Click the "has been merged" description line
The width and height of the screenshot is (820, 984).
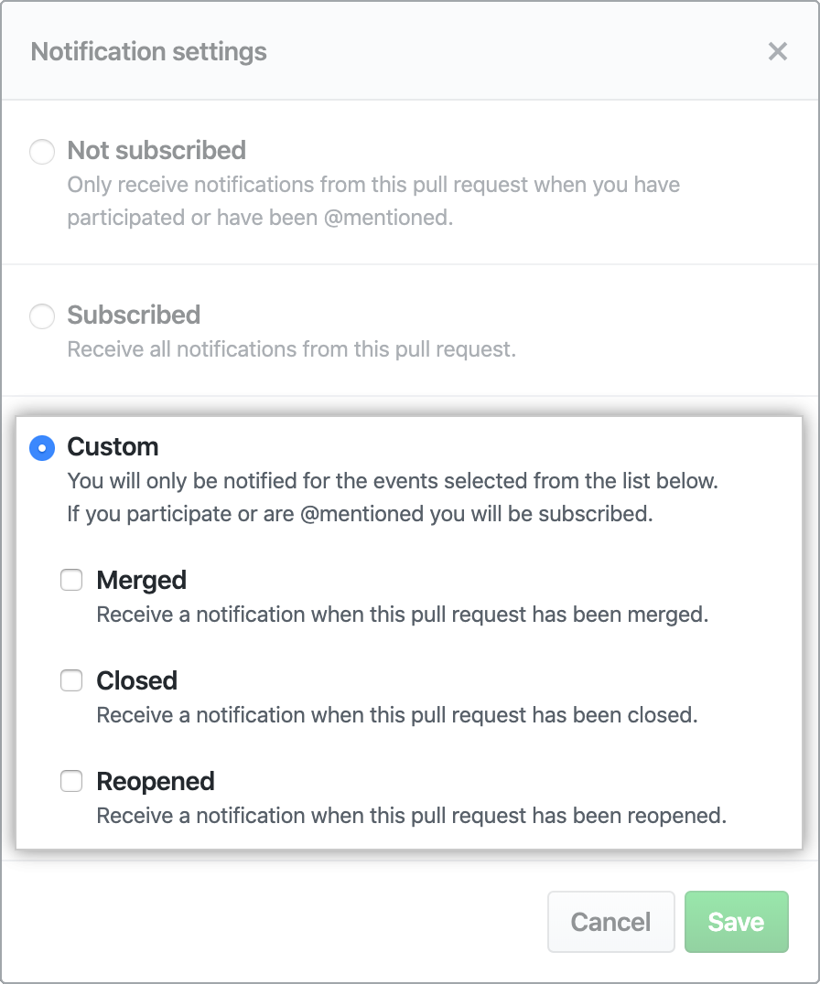[403, 615]
